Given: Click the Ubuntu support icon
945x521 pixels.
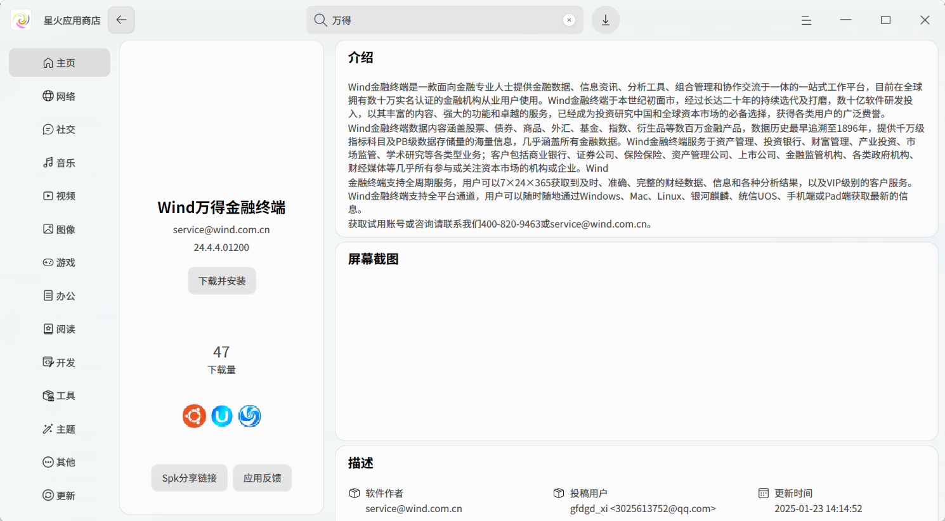Looking at the screenshot, I should click(194, 416).
